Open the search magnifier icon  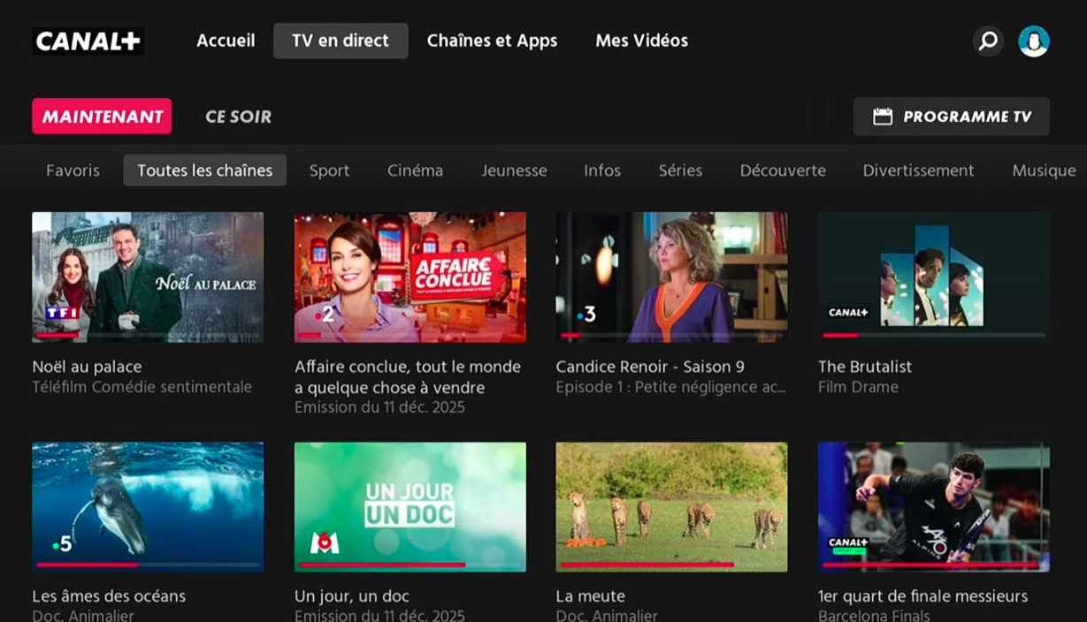pos(988,41)
